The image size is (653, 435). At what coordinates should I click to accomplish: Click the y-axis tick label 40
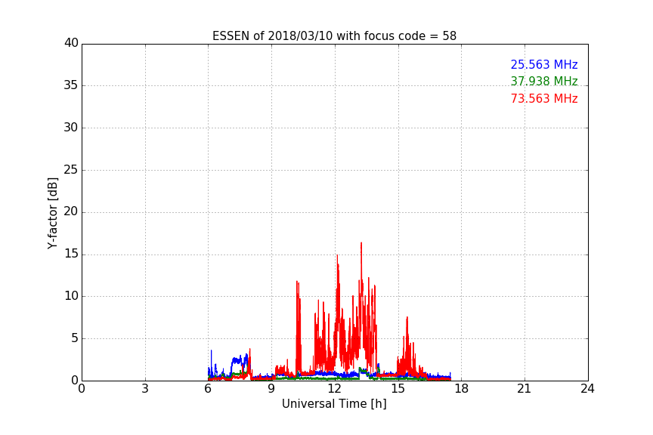(71, 43)
